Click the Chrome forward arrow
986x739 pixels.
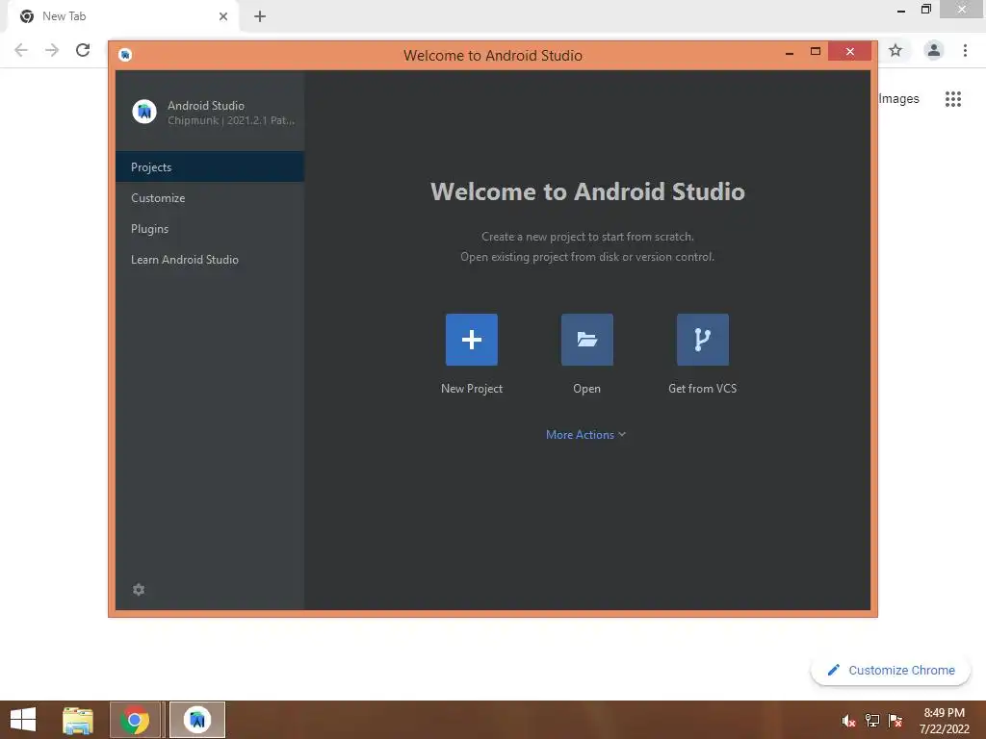52,50
